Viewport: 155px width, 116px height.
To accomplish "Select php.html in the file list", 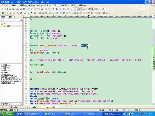I will (4, 72).
